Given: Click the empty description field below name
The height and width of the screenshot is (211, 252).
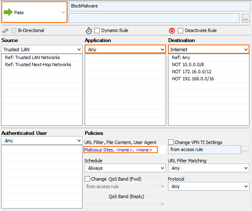Looking at the screenshot, I should point(154,18).
